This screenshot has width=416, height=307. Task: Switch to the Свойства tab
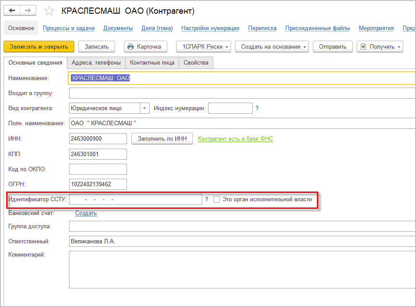[196, 62]
